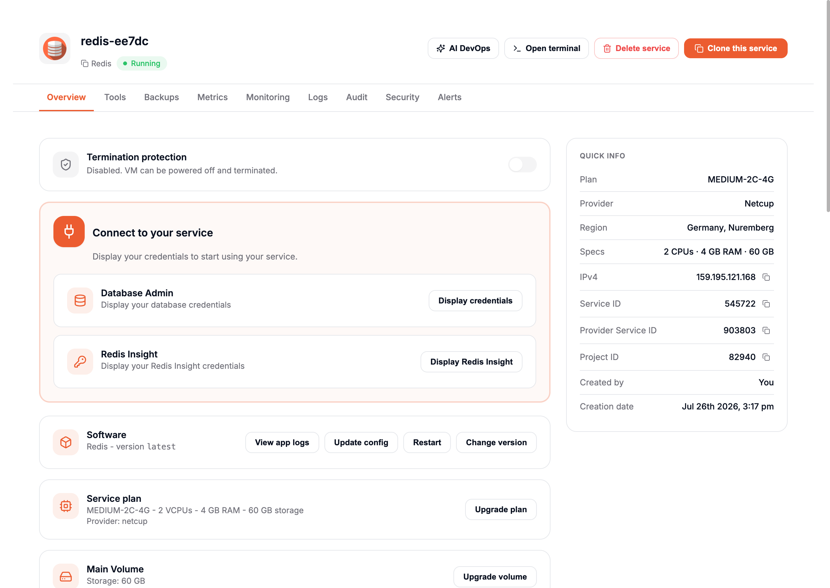Click Display Redis Insight button

pyautogui.click(x=471, y=362)
